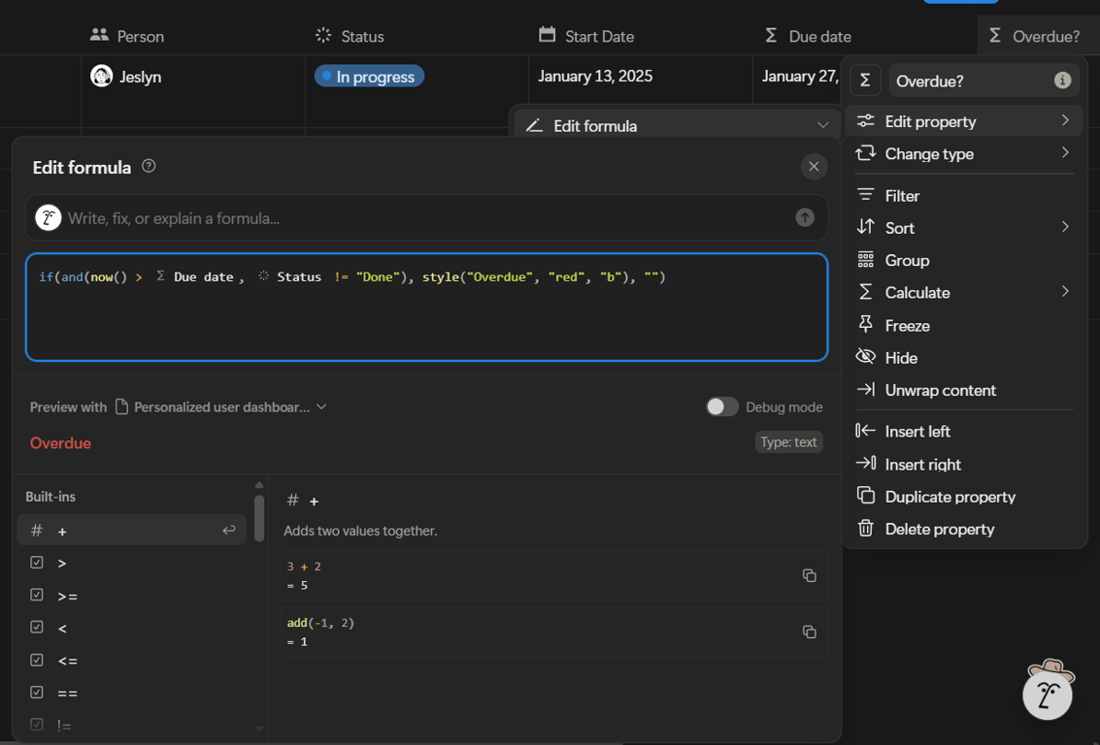
Task: Click the help icon beside Edit formula title
Action: pyautogui.click(x=149, y=166)
